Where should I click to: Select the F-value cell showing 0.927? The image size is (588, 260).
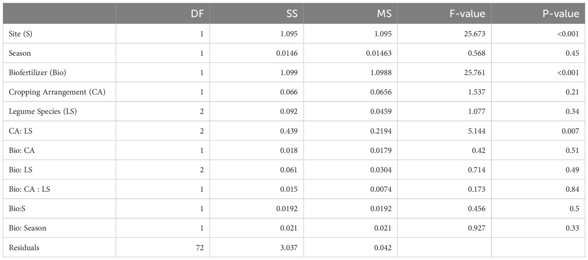click(x=477, y=228)
